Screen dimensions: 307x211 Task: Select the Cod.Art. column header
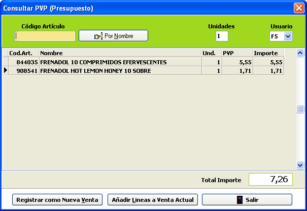(x=21, y=53)
